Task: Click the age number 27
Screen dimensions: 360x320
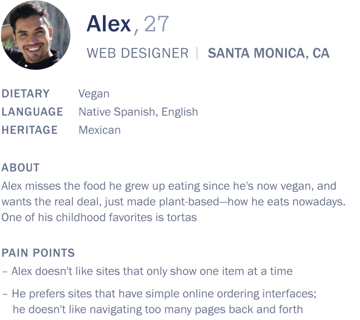Action: point(156,24)
